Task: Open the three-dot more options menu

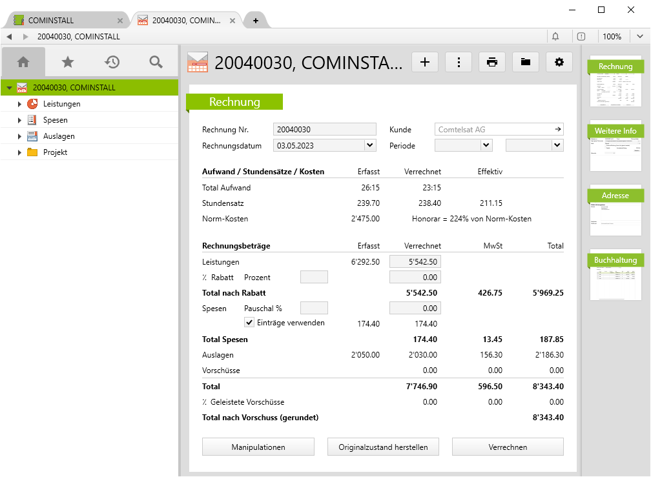Action: (x=459, y=62)
